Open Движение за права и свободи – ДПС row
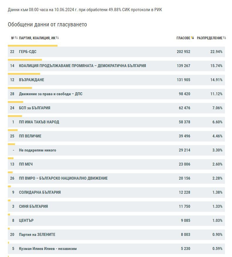 coord(116,94)
